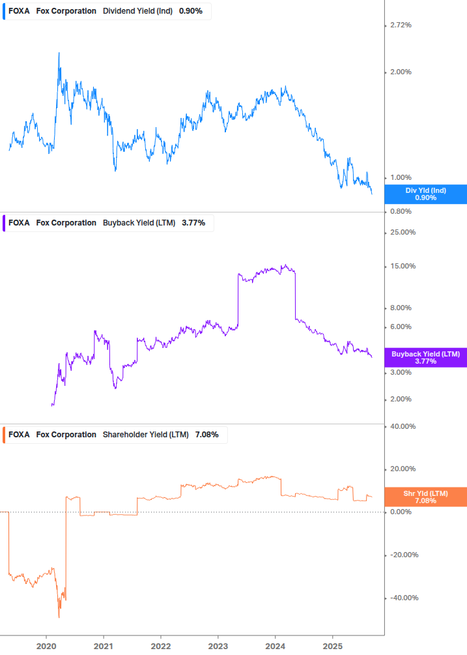The height and width of the screenshot is (655, 467).
Task: Click the orange Shareholder Yield legend color bar
Action: point(4,435)
